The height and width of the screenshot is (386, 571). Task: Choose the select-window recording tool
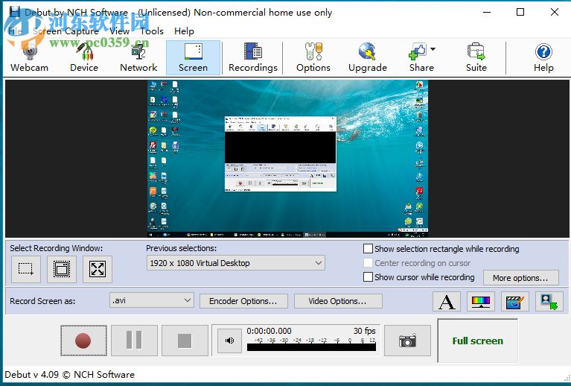point(62,269)
